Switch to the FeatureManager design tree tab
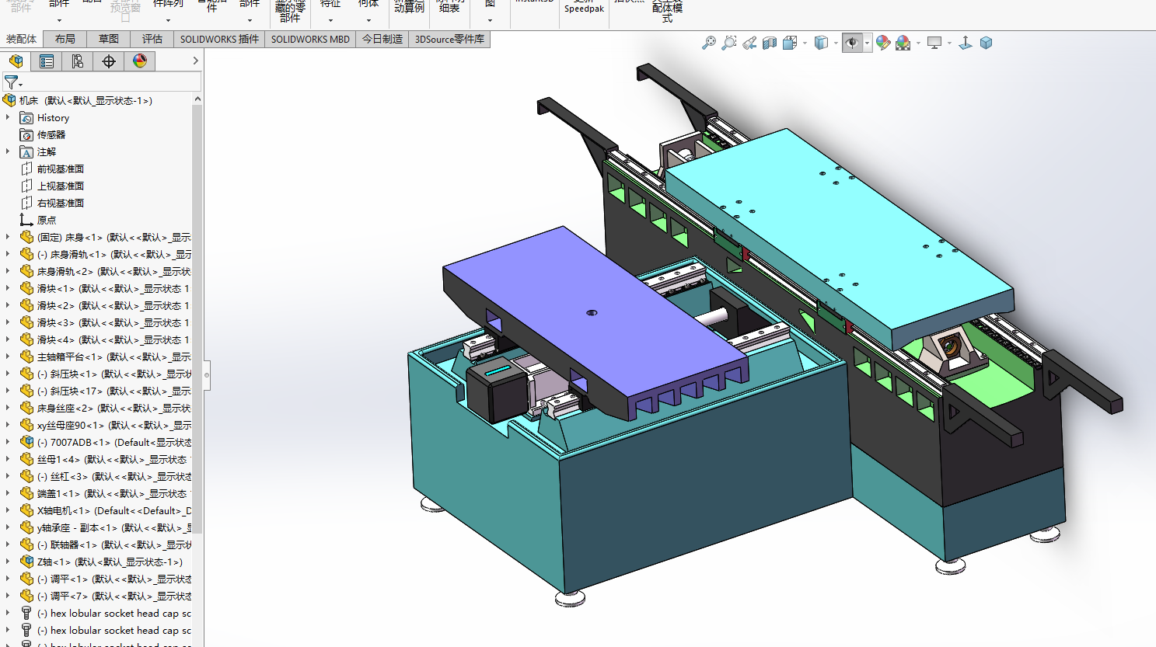Viewport: 1156px width, 647px height. (16, 61)
